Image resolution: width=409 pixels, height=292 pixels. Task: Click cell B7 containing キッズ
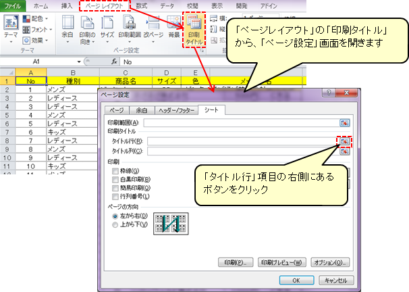click(72, 132)
